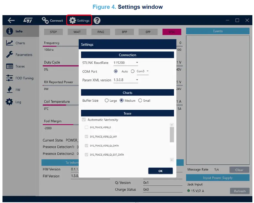The width and height of the screenshot is (254, 203).
Task: Click the ST logo icon
Action: tap(28, 20)
